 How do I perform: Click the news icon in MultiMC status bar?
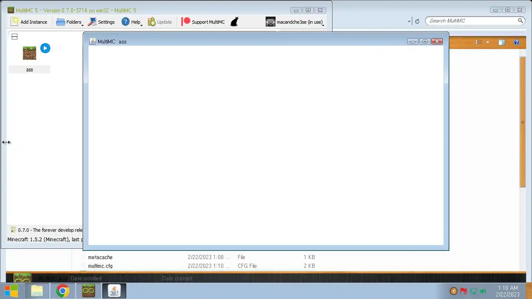[x=13, y=230]
